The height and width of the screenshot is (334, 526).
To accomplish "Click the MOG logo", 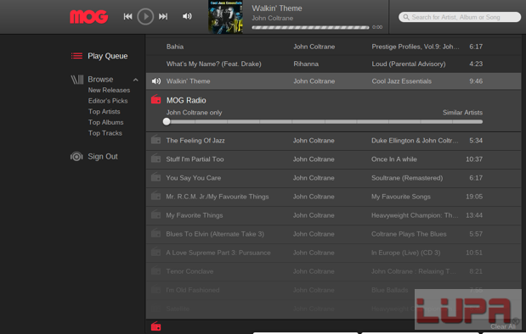I will 89,17.
